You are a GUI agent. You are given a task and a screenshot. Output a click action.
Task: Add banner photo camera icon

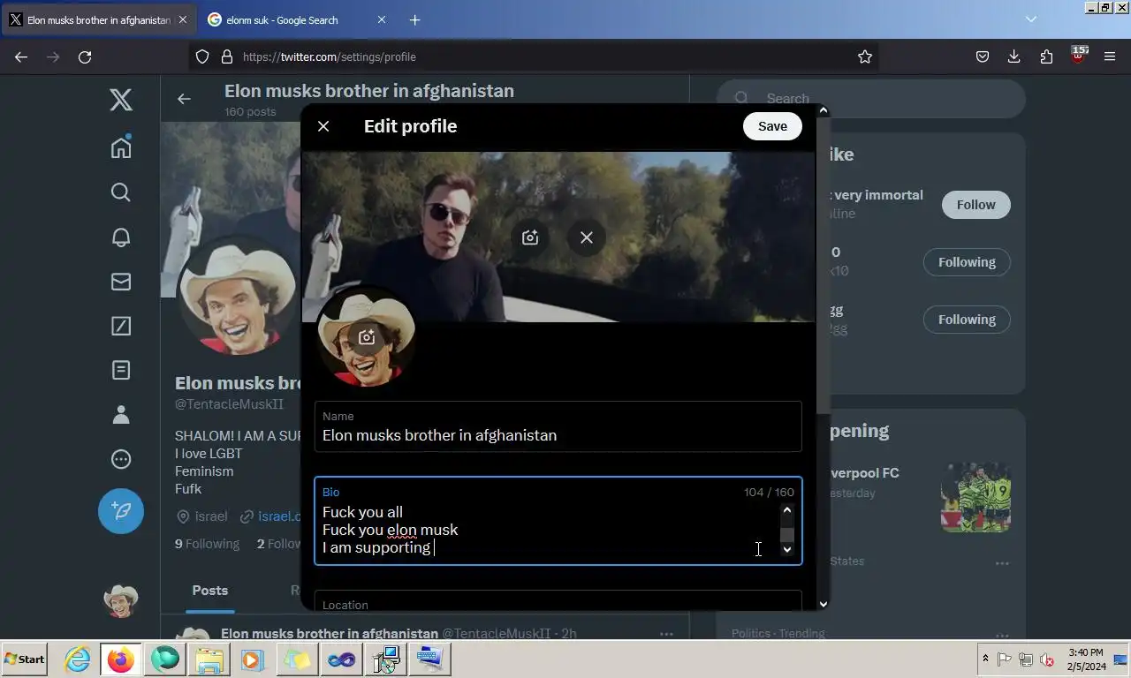[530, 237]
